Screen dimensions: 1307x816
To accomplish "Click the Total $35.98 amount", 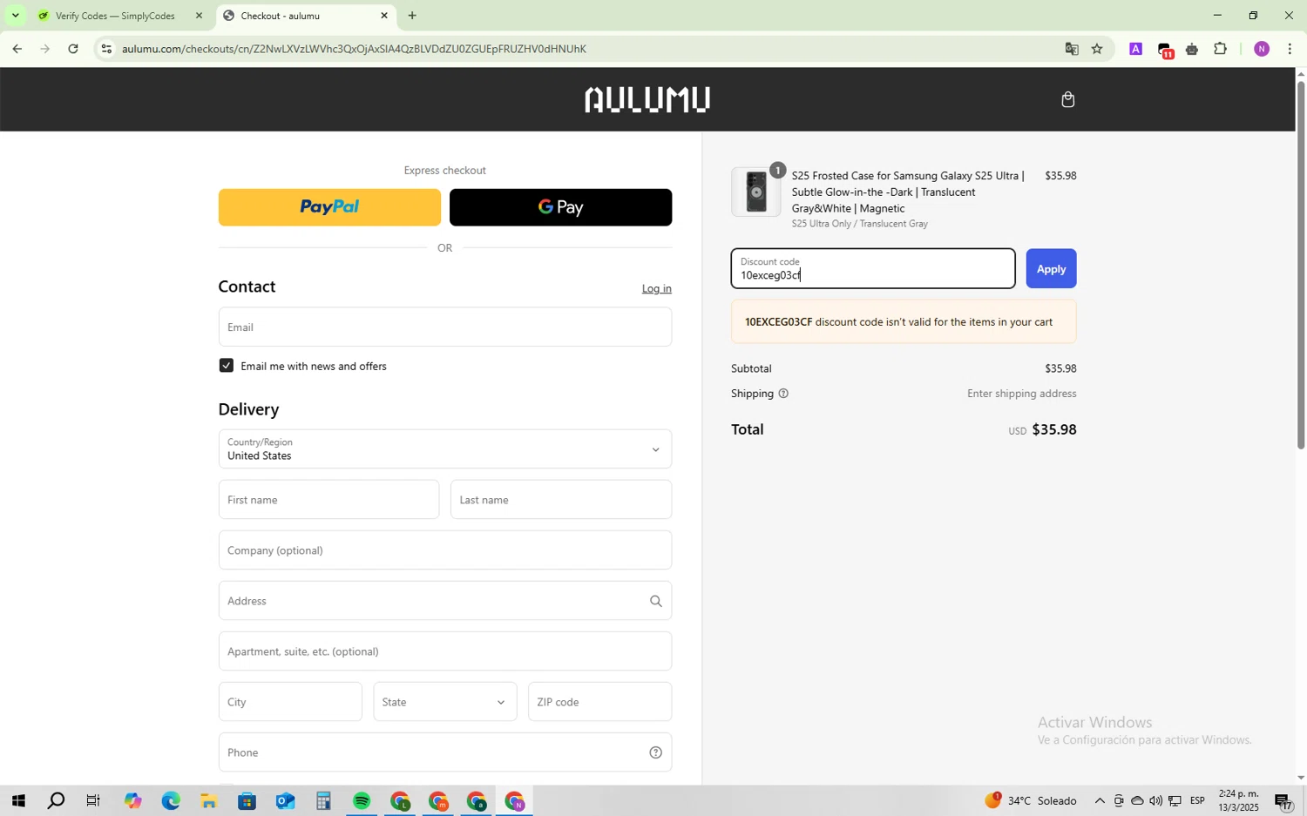I will pyautogui.click(x=1053, y=430).
